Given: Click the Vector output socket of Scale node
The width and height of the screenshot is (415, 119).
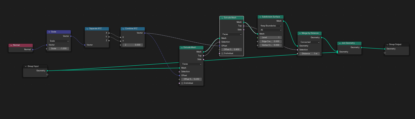Looking at the screenshot, I should click(71, 36).
